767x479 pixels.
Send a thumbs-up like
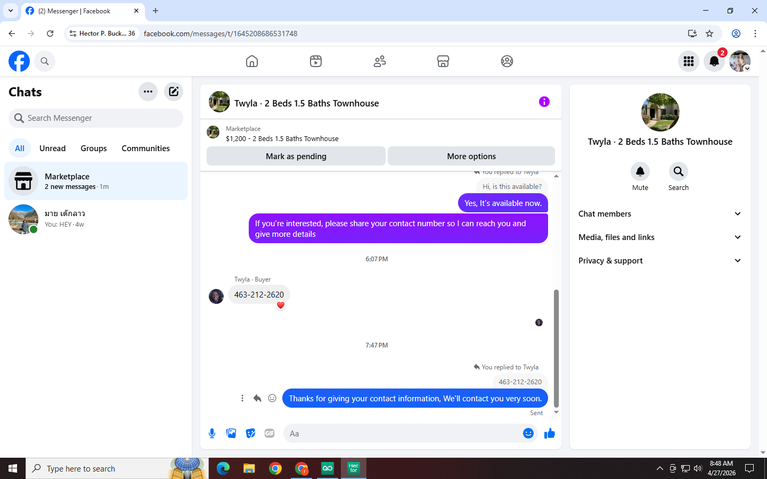coord(550,433)
